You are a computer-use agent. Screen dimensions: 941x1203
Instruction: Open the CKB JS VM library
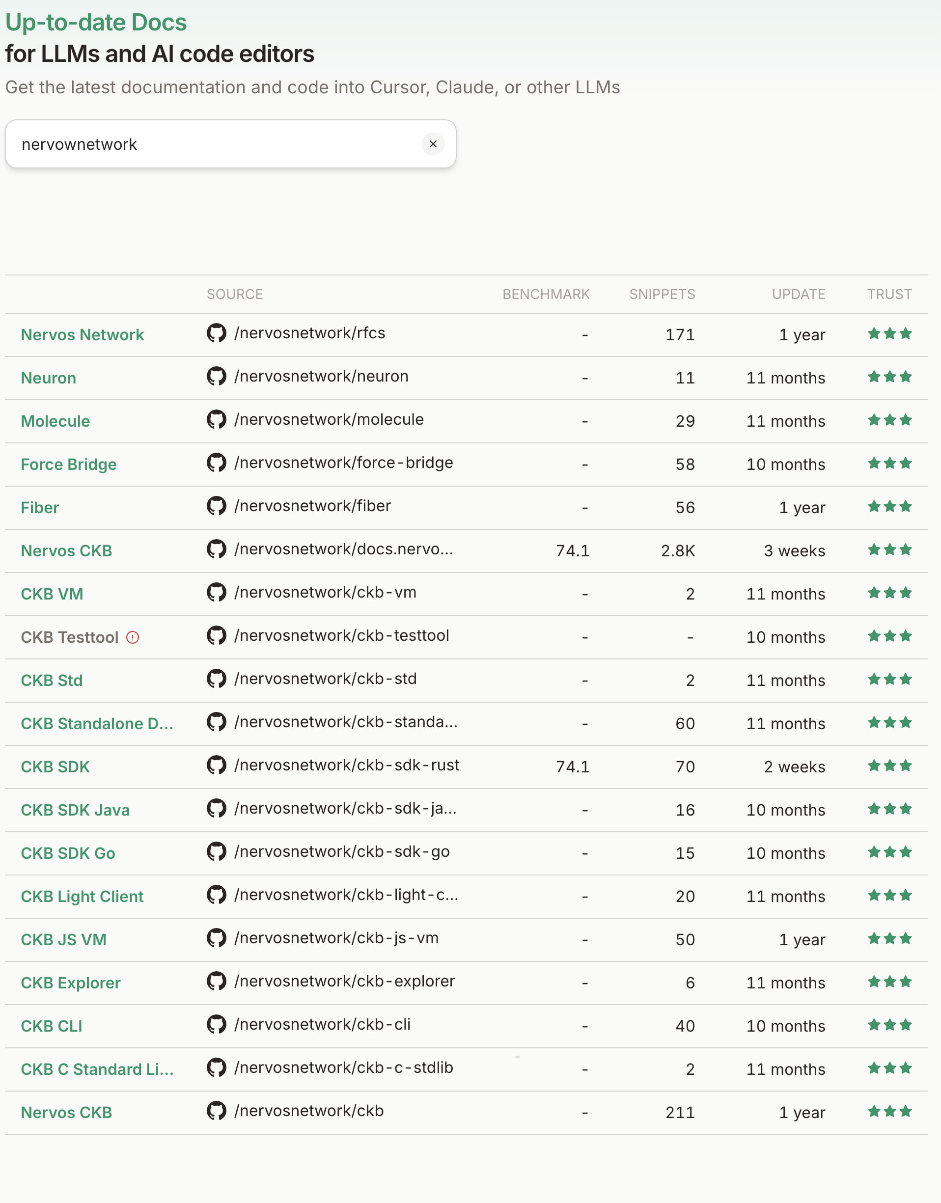(64, 939)
